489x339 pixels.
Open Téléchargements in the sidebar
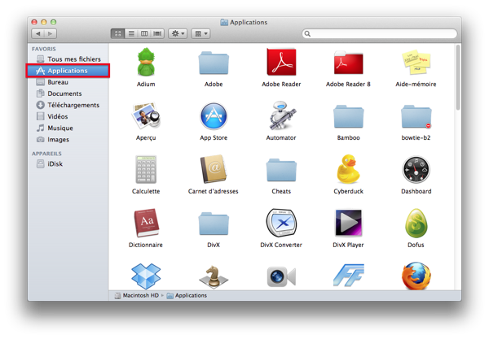coord(68,105)
